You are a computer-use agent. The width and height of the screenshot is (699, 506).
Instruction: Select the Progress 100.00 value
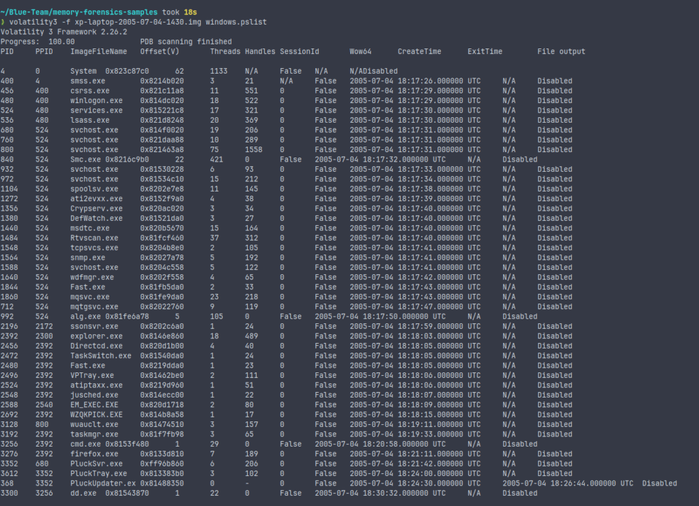(61, 42)
